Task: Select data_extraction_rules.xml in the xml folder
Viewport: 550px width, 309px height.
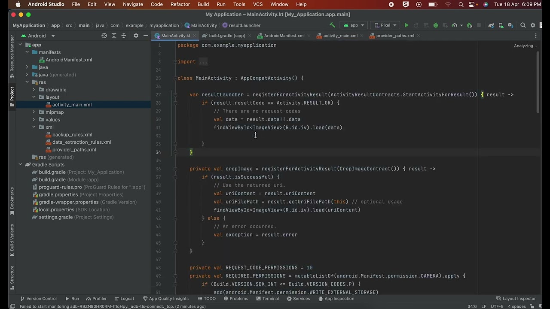Action: point(82,142)
